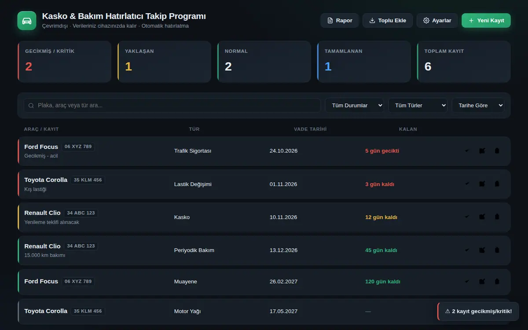The image size is (528, 330).
Task: Click the "Kış lastiği" note text
Action: pos(35,189)
